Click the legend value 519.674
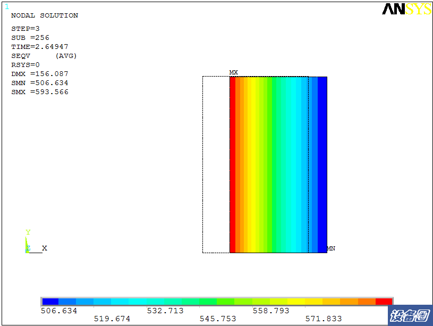The width and height of the screenshot is (433, 326). click(112, 319)
